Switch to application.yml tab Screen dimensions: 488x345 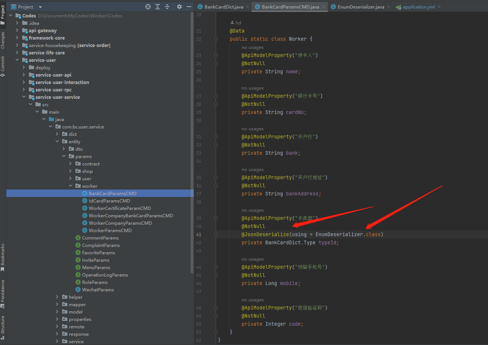coord(418,7)
